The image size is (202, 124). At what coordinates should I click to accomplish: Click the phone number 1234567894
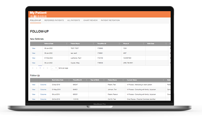127,58
